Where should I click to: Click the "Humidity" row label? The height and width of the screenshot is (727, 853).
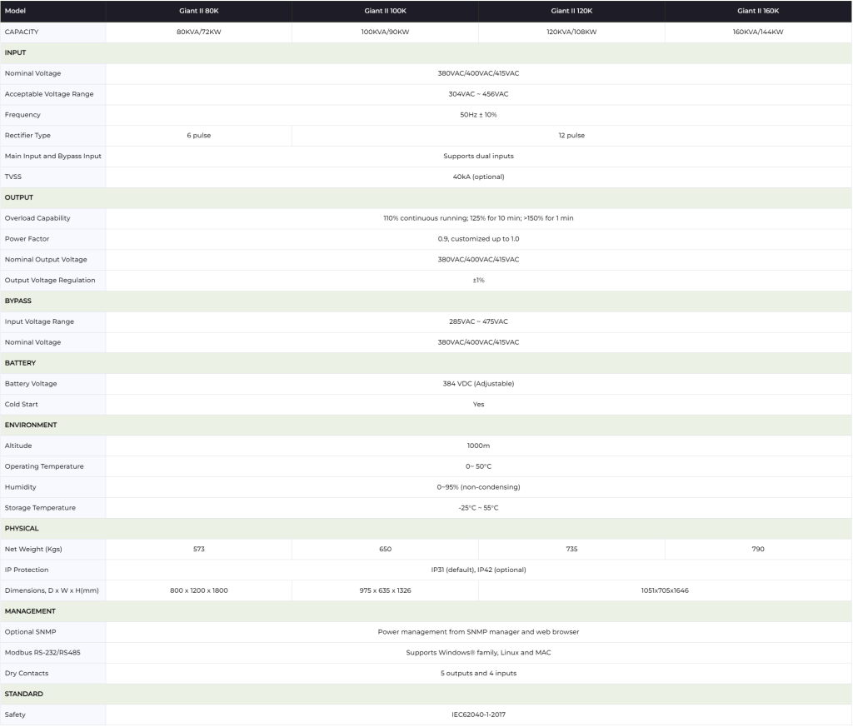pyautogui.click(x=21, y=486)
